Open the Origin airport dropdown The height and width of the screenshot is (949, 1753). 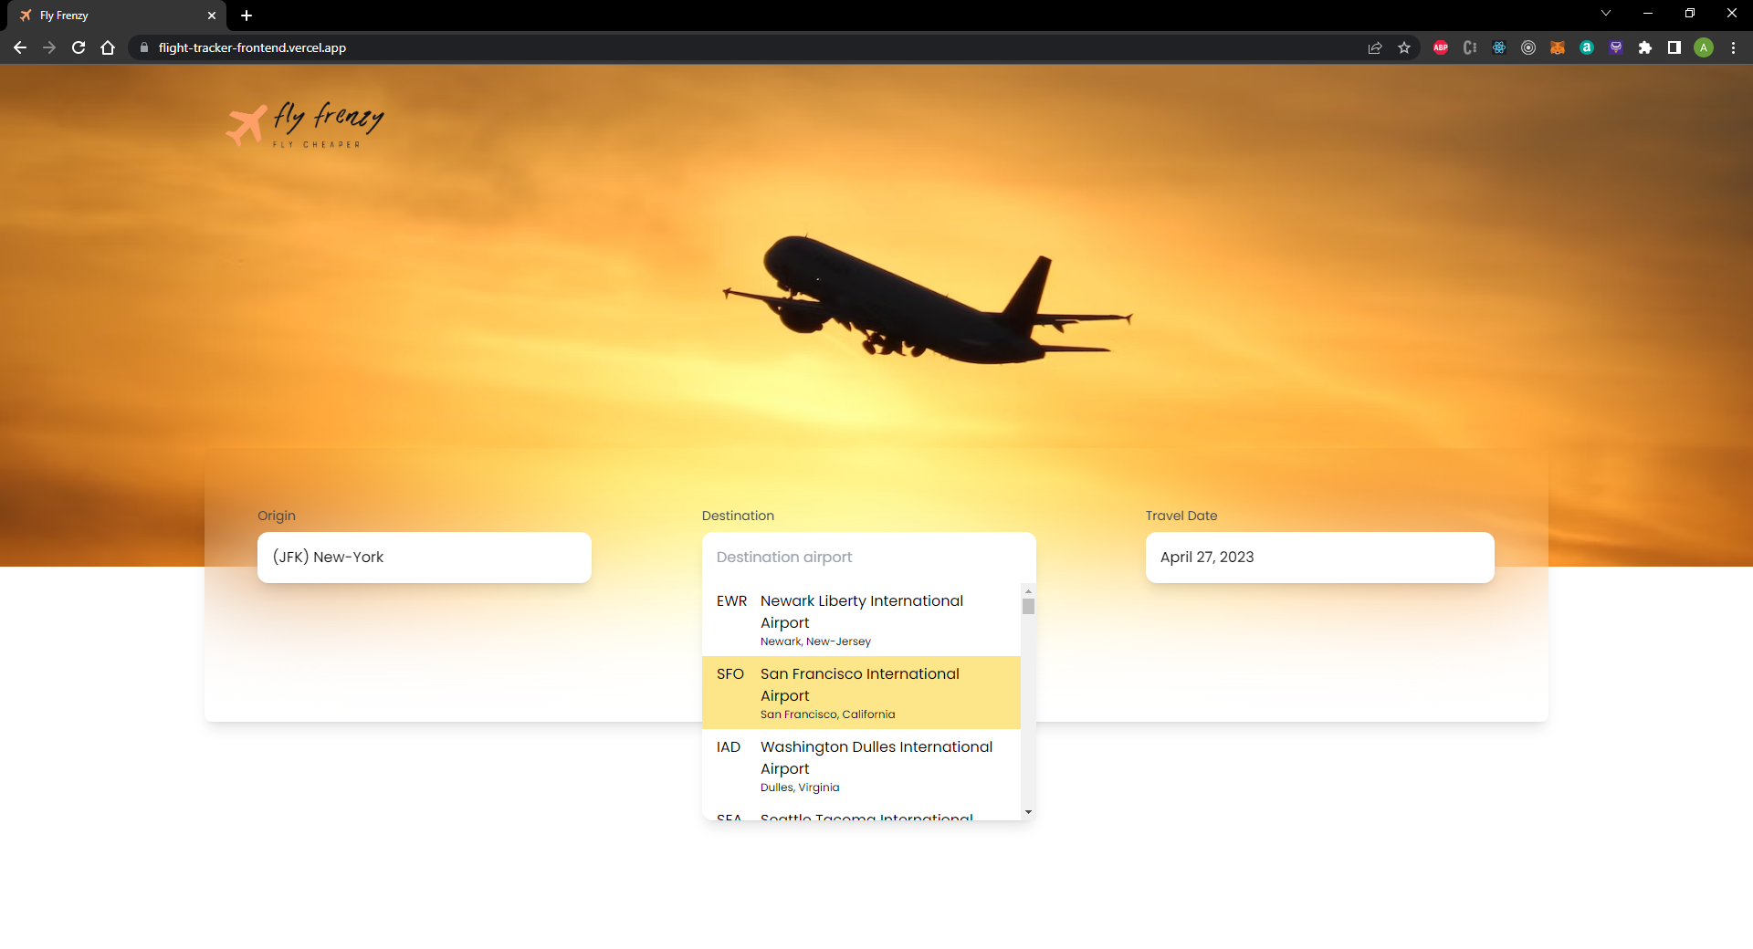424,557
